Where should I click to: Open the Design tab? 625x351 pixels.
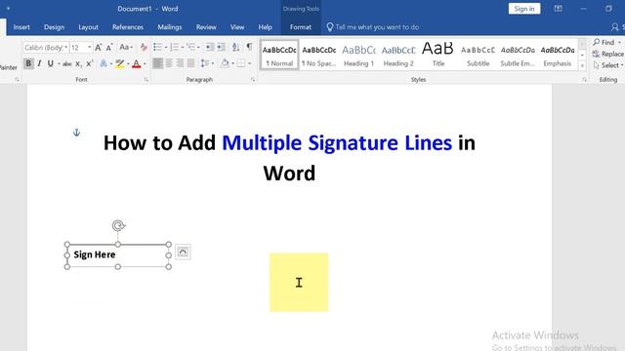(x=54, y=27)
